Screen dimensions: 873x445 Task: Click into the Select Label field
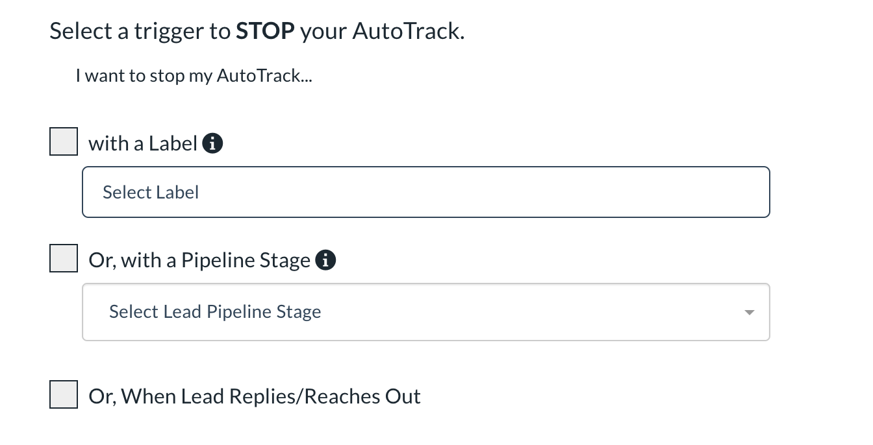(x=425, y=192)
